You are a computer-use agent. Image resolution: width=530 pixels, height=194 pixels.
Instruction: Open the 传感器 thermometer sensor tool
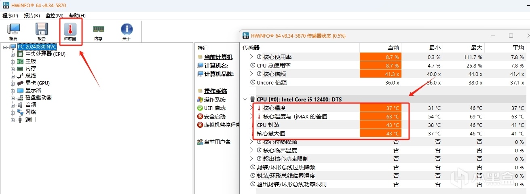[70, 30]
